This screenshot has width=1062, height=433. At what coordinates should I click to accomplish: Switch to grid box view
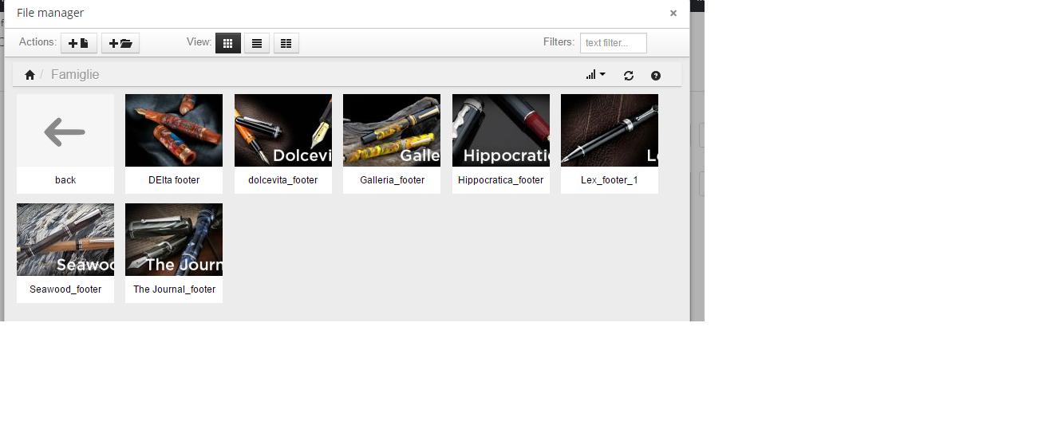pyautogui.click(x=227, y=43)
